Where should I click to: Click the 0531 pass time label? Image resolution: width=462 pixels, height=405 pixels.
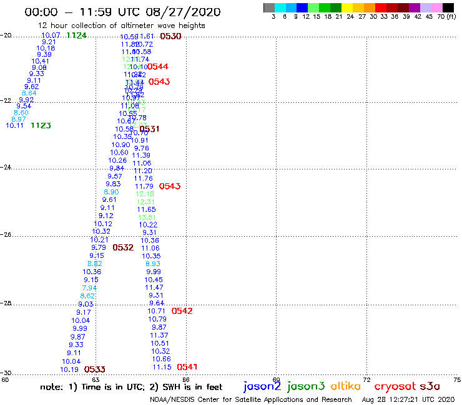pos(149,129)
